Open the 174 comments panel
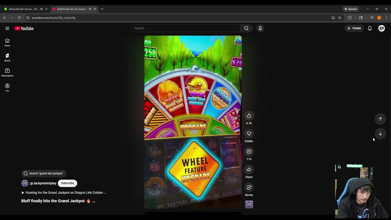The image size is (391, 220). [x=249, y=152]
